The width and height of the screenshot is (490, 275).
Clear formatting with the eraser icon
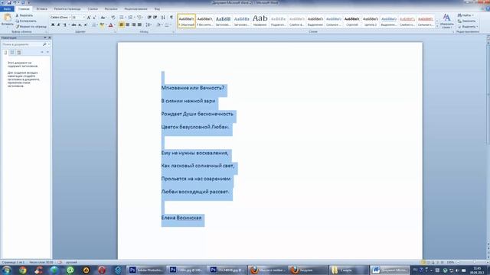point(113,18)
